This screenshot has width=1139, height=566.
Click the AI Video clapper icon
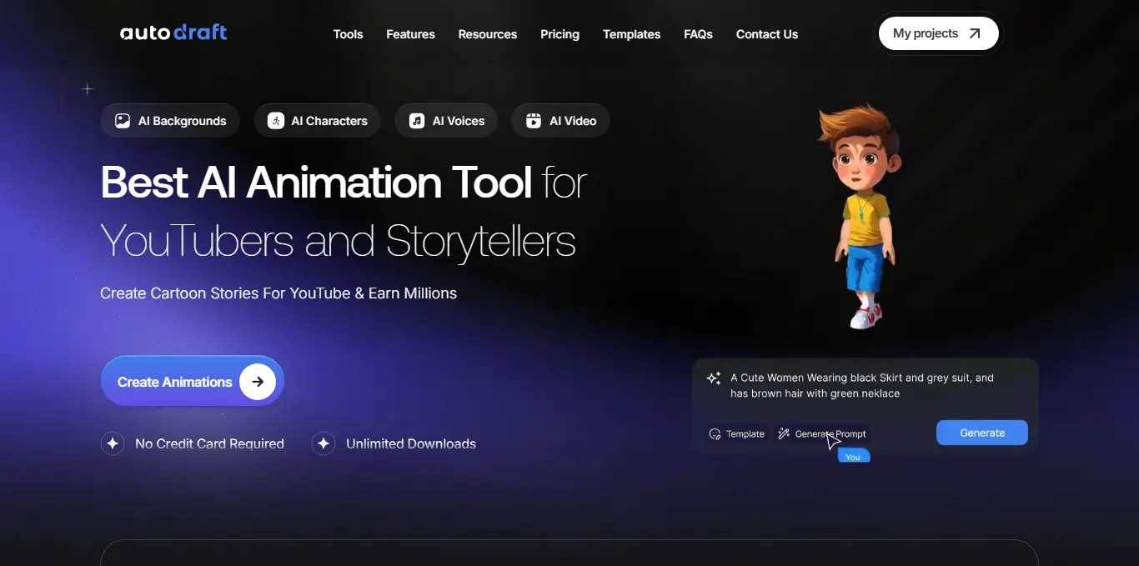tap(534, 121)
